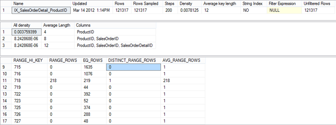Select histogram row header 11
The width and height of the screenshot is (336, 125).
pyautogui.click(x=6, y=80)
